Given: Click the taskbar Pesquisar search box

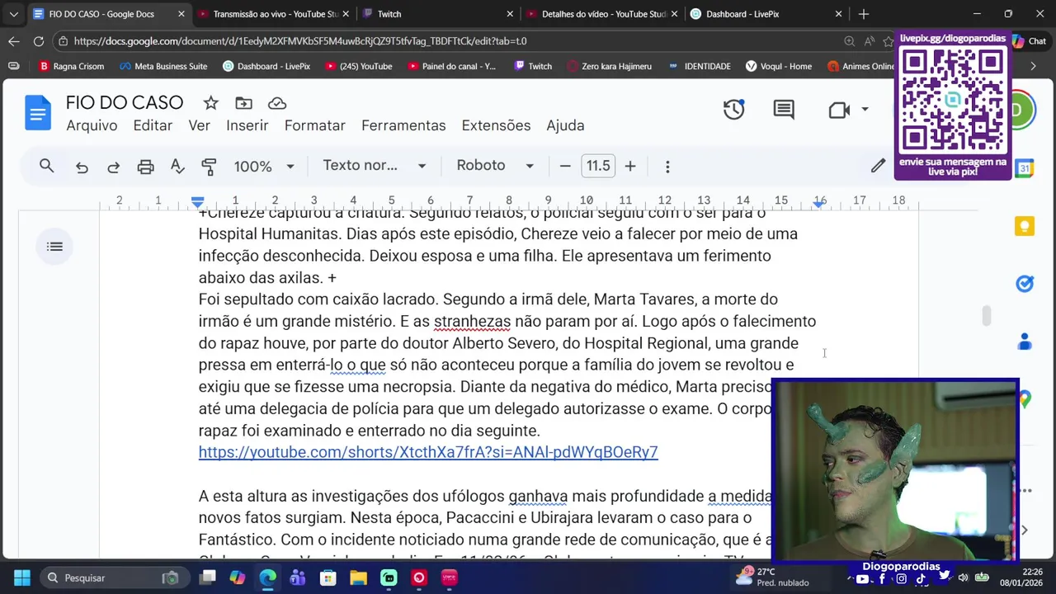Looking at the screenshot, I should 113,577.
